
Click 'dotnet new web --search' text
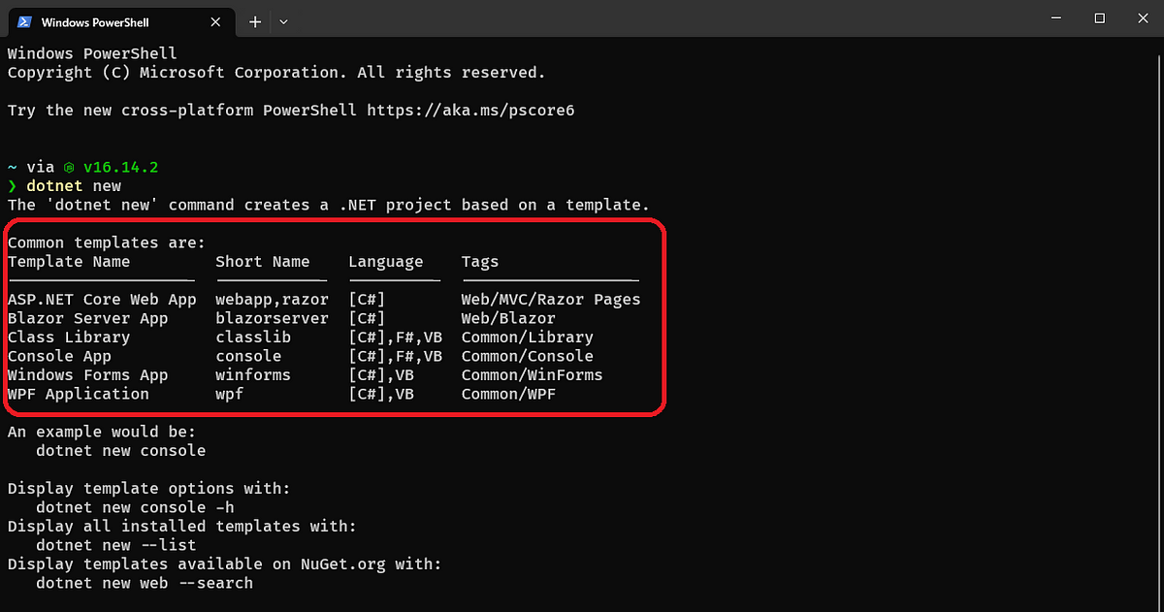pos(145,583)
